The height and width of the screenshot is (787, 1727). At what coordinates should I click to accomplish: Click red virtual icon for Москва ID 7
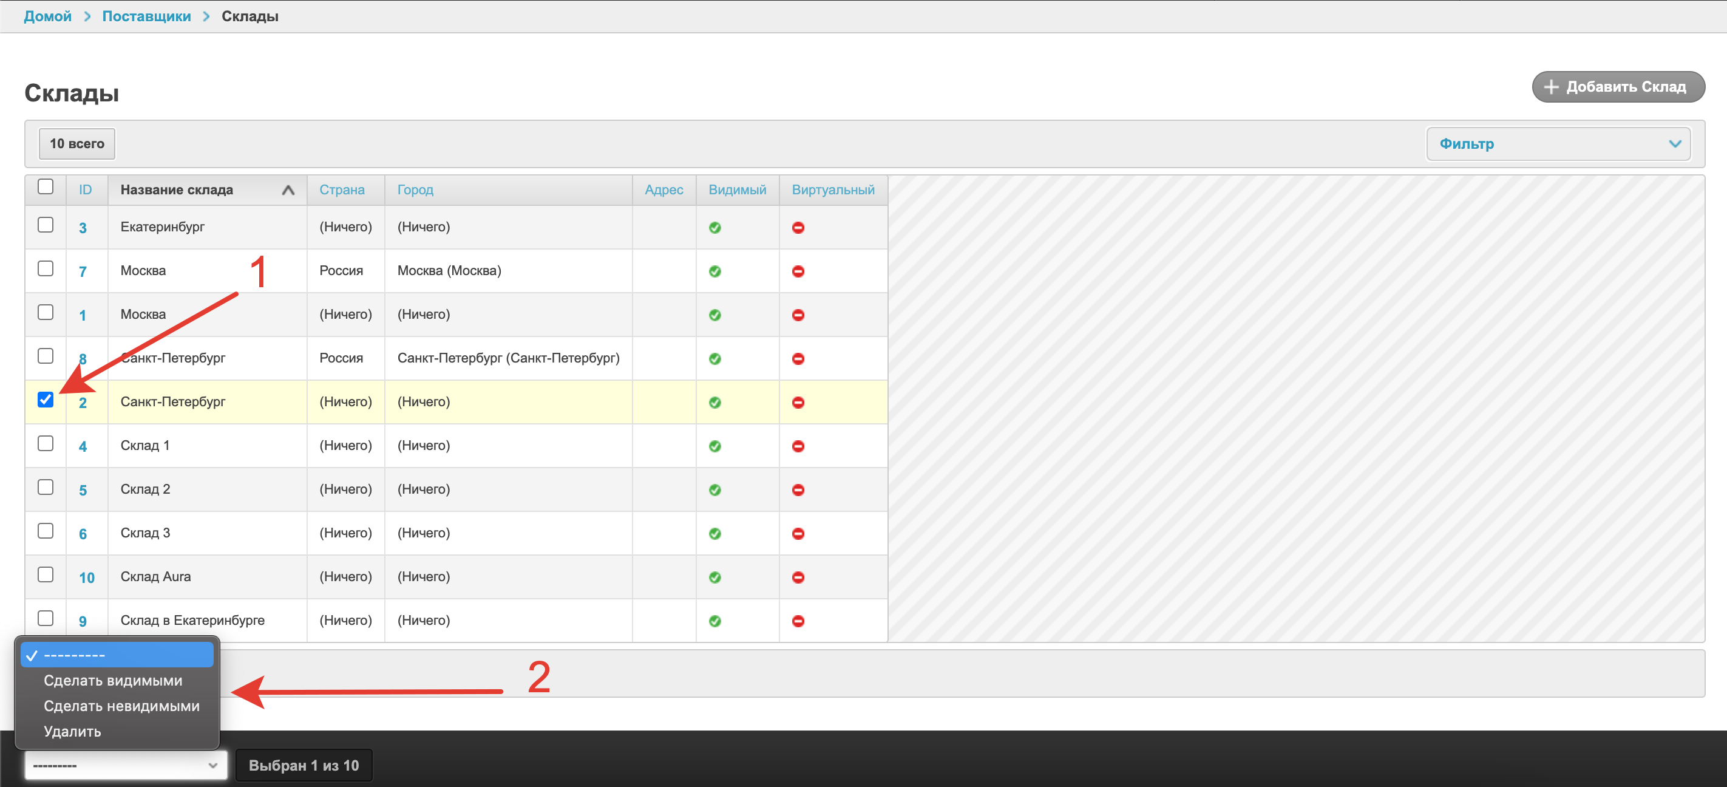(798, 271)
